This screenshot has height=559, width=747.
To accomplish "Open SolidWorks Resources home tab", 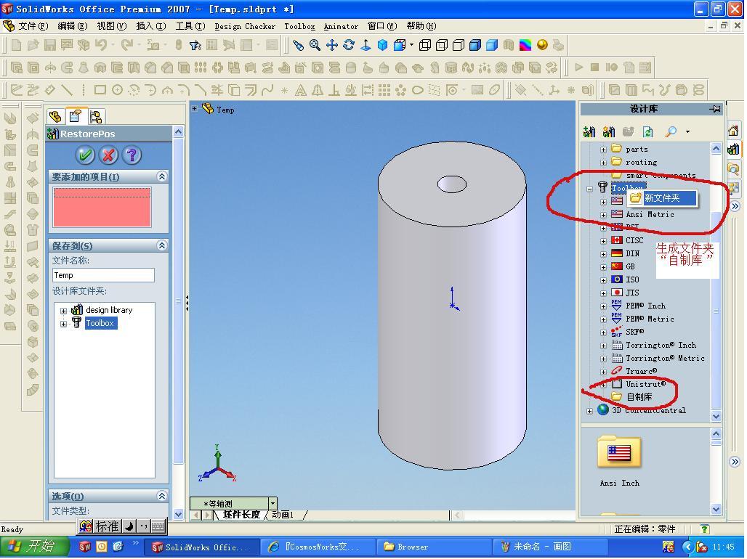I will click(x=734, y=131).
